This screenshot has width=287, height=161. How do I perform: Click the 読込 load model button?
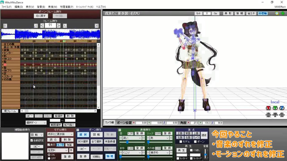tap(53, 140)
